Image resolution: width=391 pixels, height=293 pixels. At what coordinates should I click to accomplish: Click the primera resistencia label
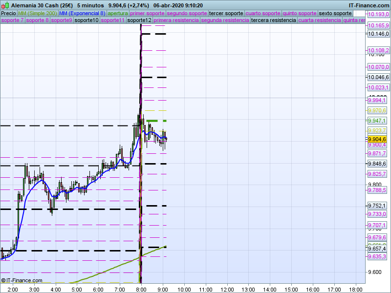click(x=175, y=21)
